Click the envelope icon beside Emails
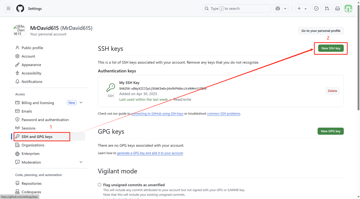This screenshot has width=360, height=199. coord(17,111)
